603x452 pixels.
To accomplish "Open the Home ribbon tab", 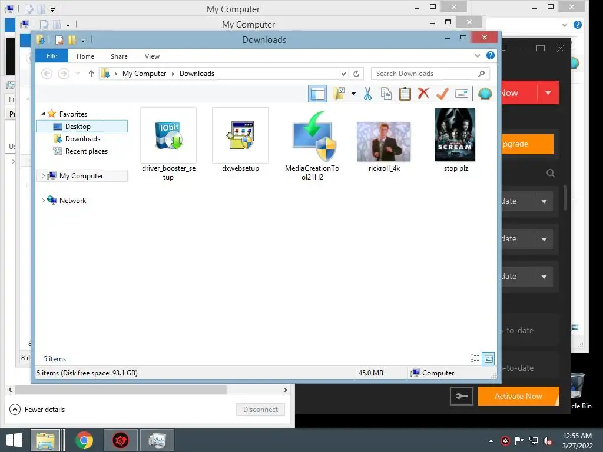I will 85,56.
